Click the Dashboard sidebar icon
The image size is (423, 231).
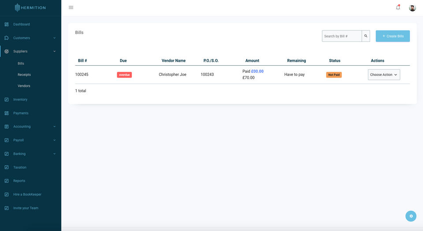coord(7,24)
